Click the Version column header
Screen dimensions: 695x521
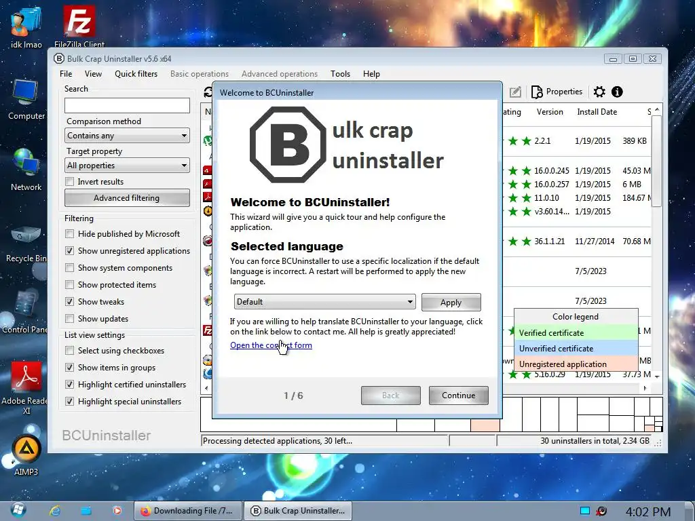[x=550, y=112]
